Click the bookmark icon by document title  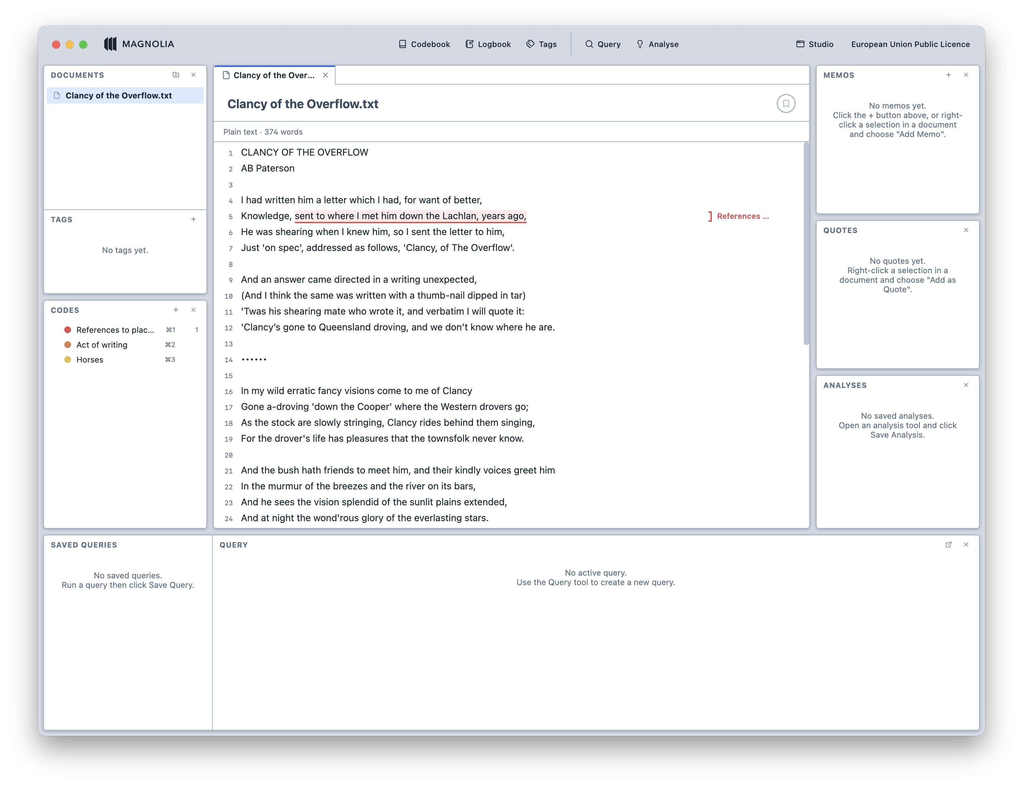pyautogui.click(x=786, y=103)
